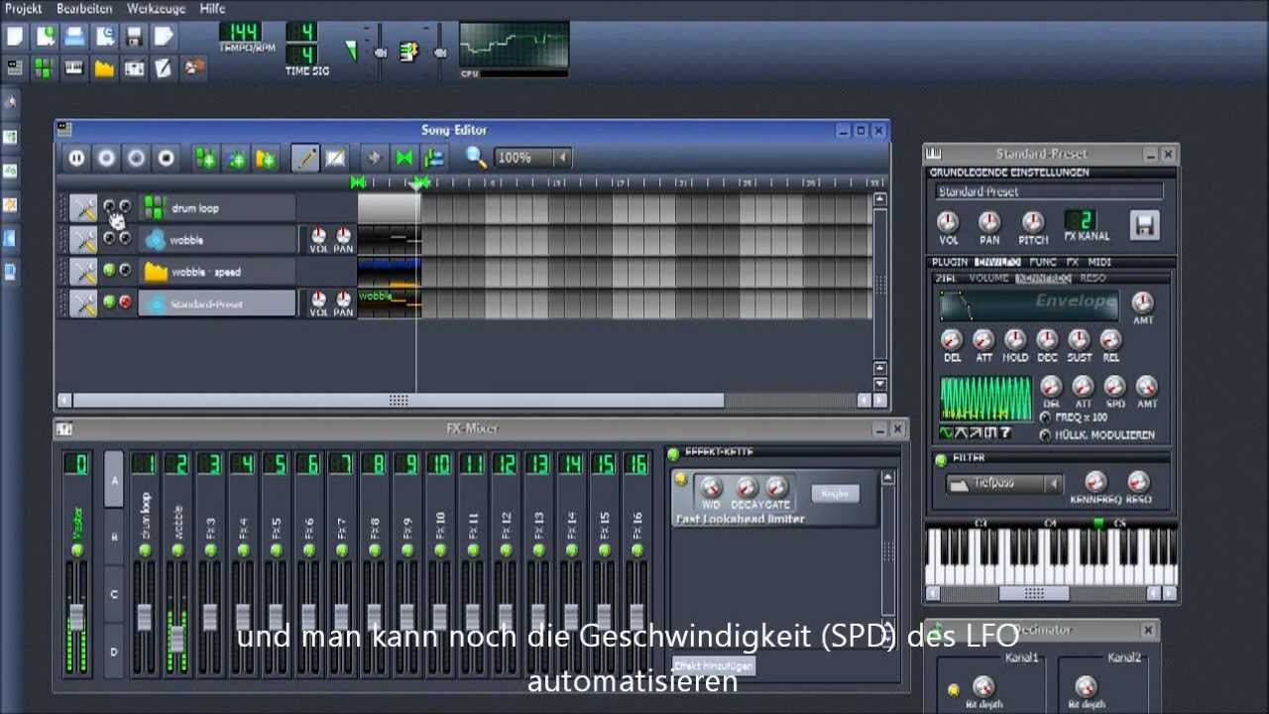
Task: Show the Song-Editor window via toolbar icon
Action: (x=15, y=67)
